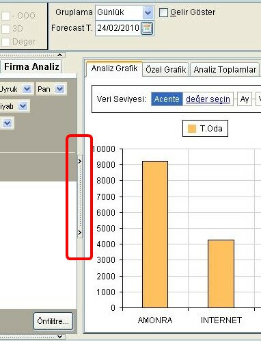Click the upper splitter arrow beside the chart
This screenshot has height=341, width=261.
tap(80, 162)
